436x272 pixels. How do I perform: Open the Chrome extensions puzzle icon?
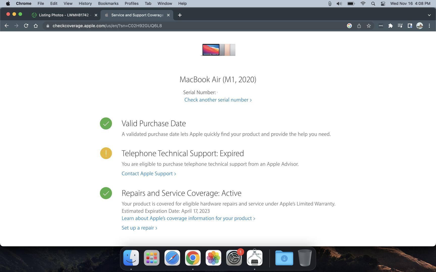(x=390, y=26)
